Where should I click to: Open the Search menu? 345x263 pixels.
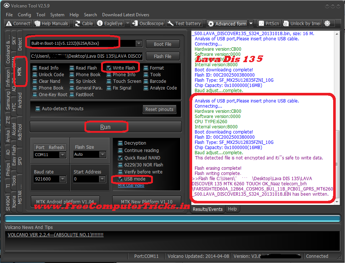tap(90, 15)
